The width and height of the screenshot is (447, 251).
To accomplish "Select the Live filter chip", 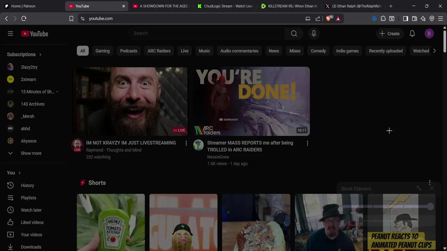I will (185, 51).
